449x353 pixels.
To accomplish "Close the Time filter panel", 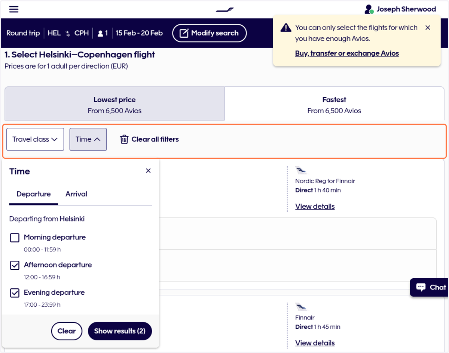I will [x=148, y=171].
